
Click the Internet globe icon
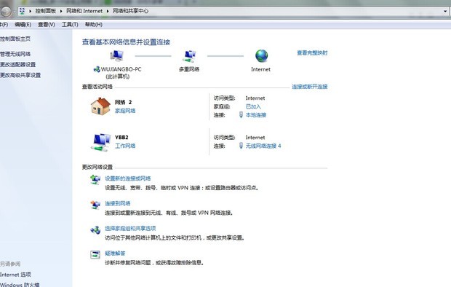click(x=261, y=56)
